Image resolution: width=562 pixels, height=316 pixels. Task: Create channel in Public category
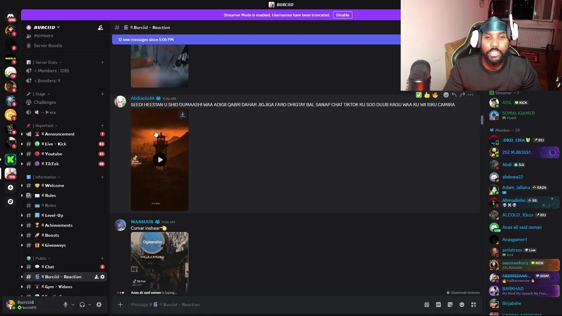102,259
